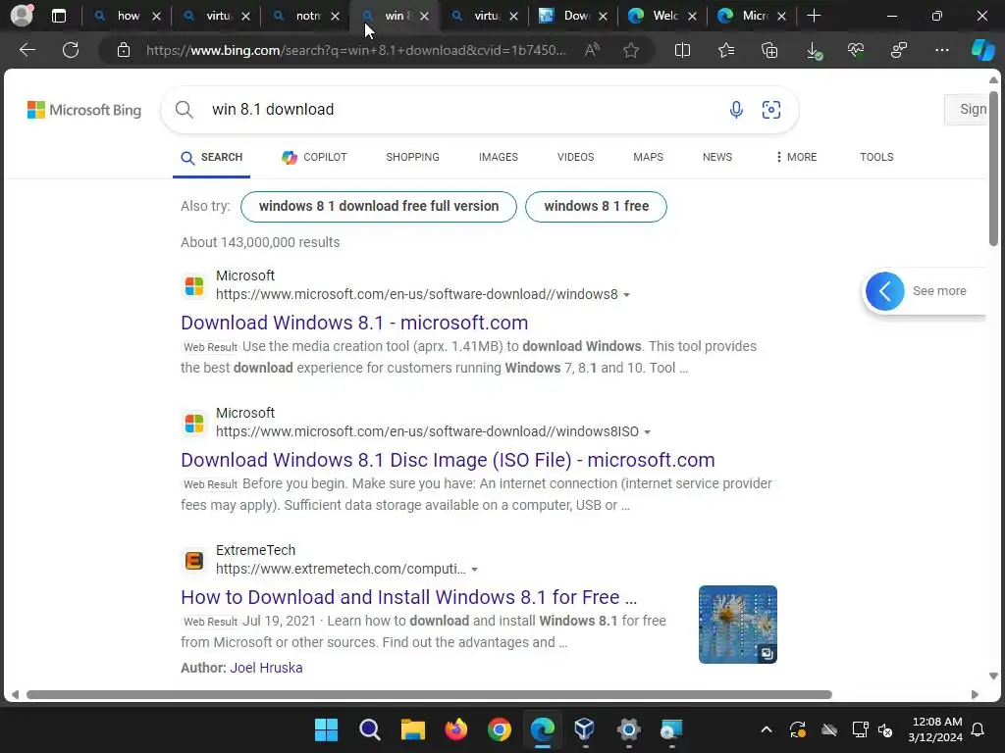Launch Firefox from the taskbar
Image resolution: width=1005 pixels, height=753 pixels.
(x=455, y=729)
